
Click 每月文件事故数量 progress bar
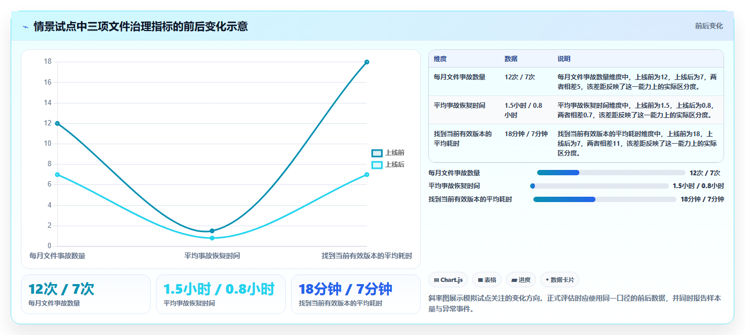[611, 173]
